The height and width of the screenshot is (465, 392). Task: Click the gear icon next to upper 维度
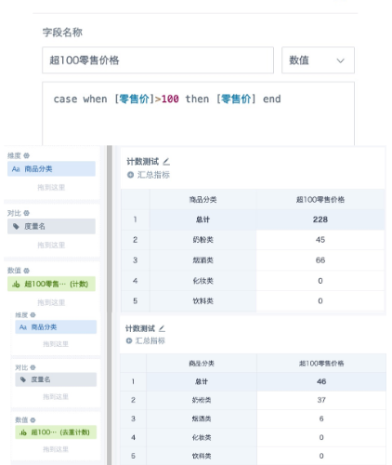(27, 155)
